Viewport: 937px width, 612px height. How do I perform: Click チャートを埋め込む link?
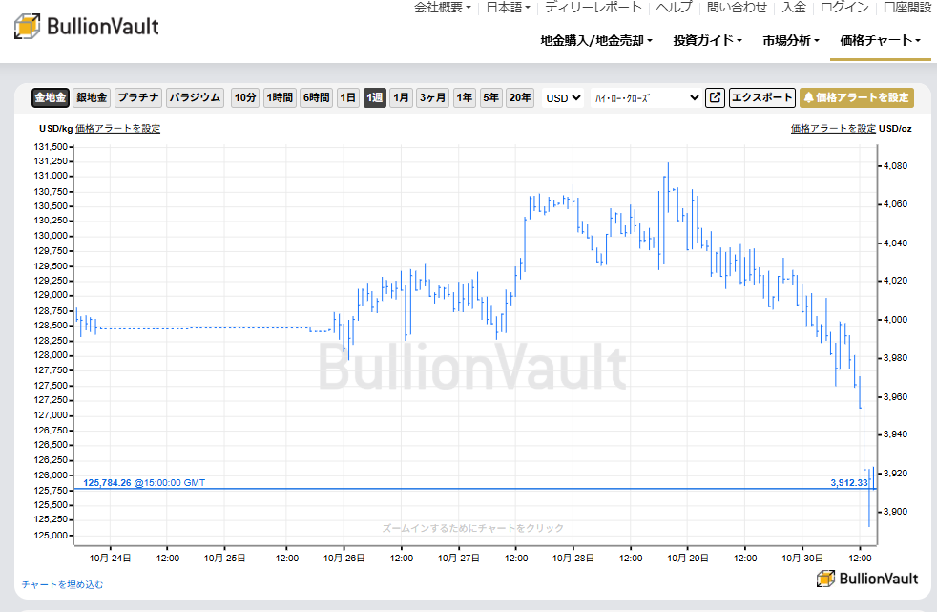click(x=63, y=584)
